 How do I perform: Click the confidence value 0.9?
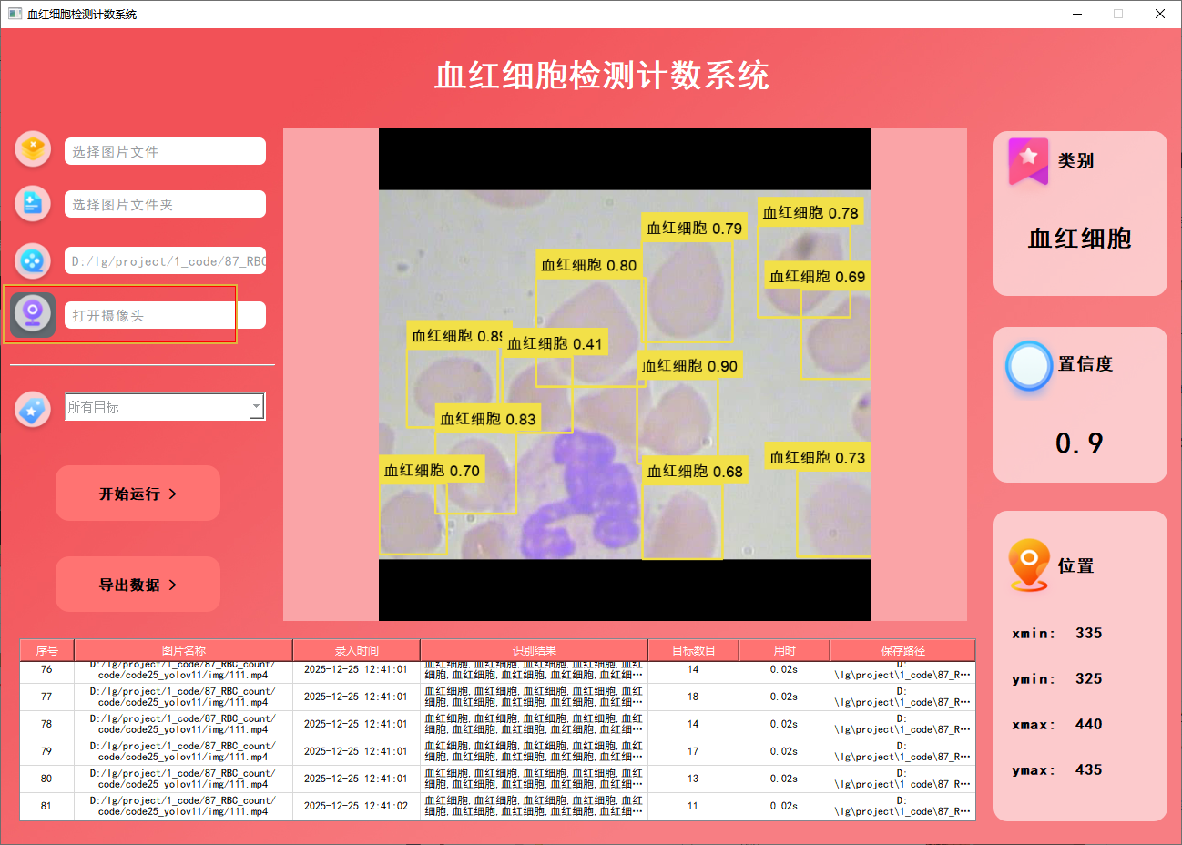[1079, 443]
